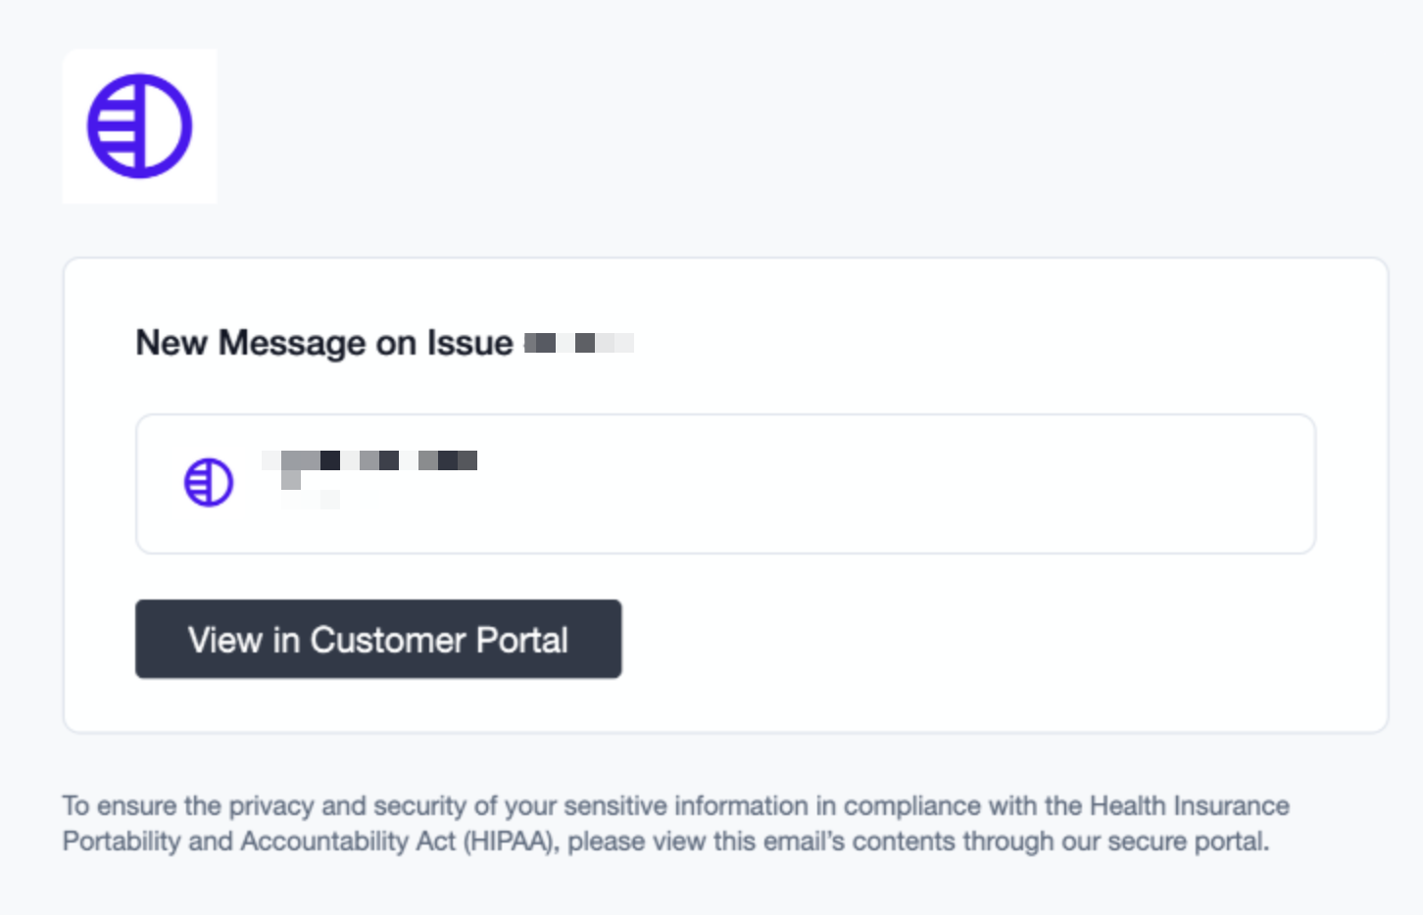
Task: Click the HIPAA privacy notice first line
Action: [675, 806]
